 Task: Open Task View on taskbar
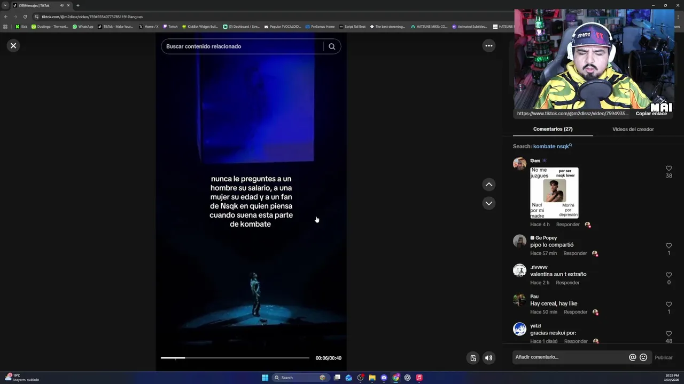337,378
